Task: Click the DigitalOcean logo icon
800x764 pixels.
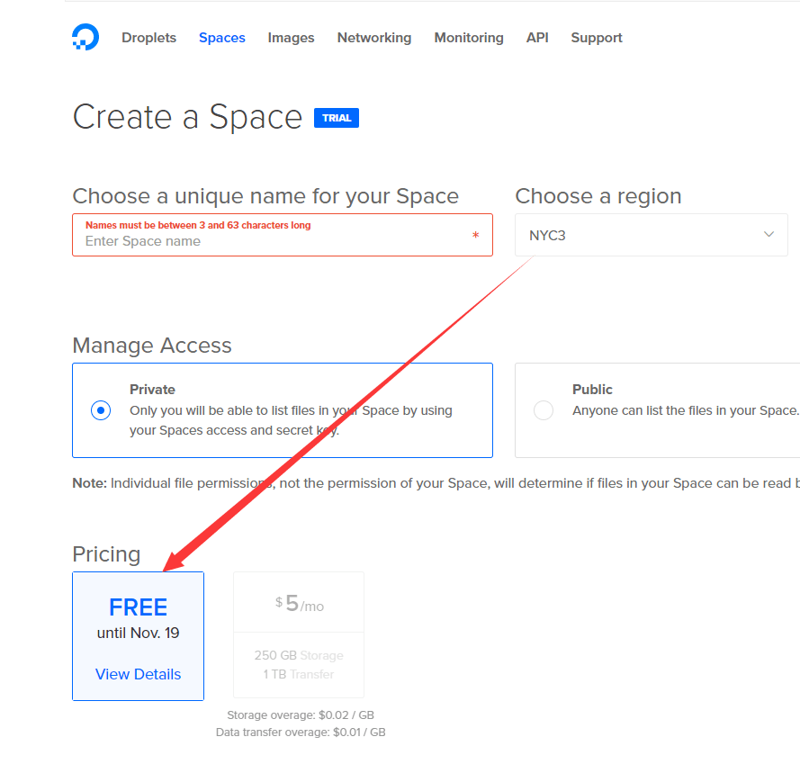Action: pyautogui.click(x=85, y=37)
